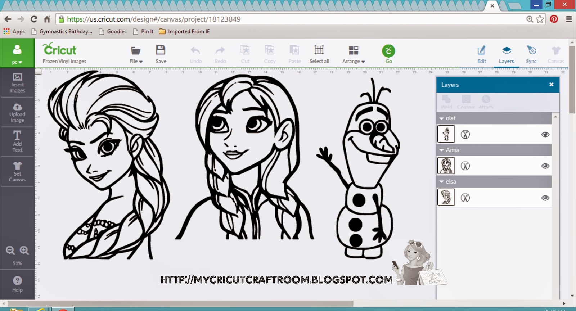Switch to the Sync tab
576x311 pixels.
(531, 54)
